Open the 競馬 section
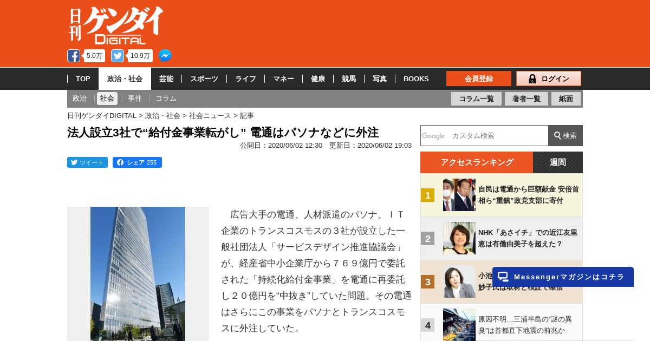The height and width of the screenshot is (341, 650). pyautogui.click(x=349, y=78)
